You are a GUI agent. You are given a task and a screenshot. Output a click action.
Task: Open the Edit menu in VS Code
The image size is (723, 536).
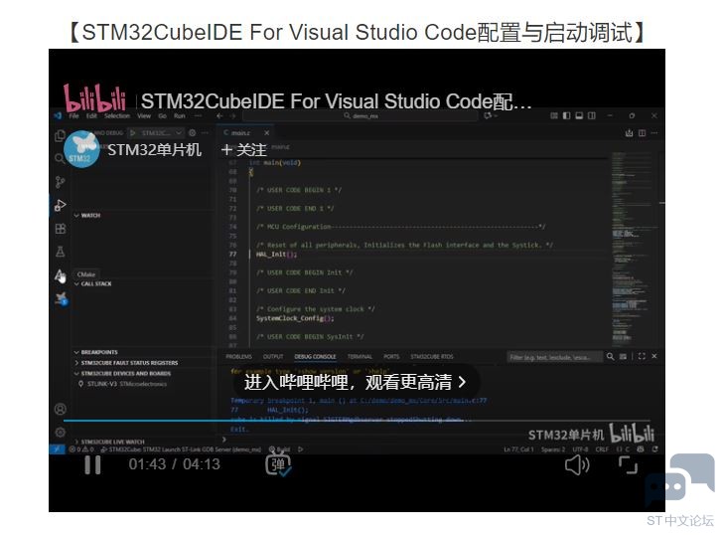coord(91,116)
